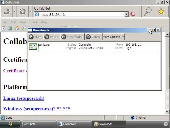Close the Downloads window

(158, 30)
